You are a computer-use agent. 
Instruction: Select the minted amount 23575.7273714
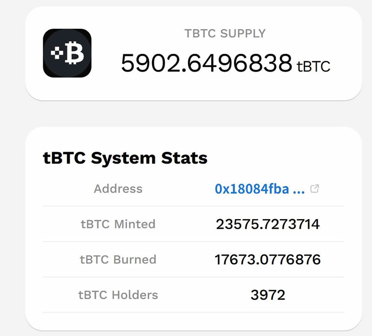(268, 224)
